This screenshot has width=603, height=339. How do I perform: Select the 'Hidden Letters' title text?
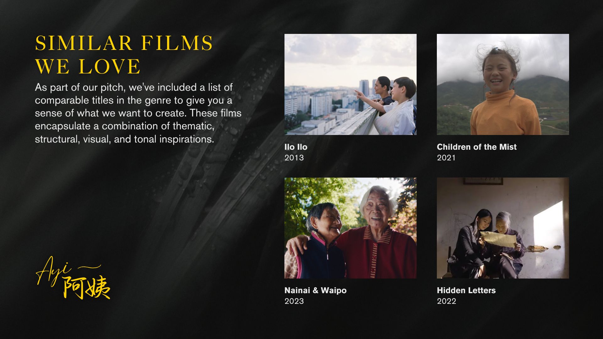(x=466, y=290)
